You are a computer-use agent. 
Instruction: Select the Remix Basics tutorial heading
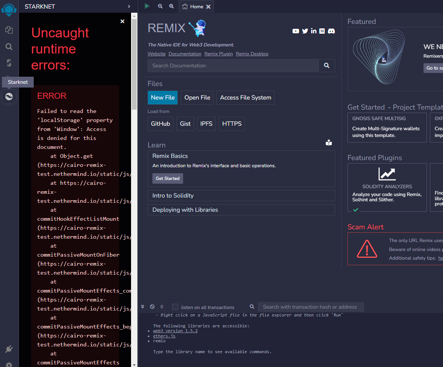pos(170,156)
